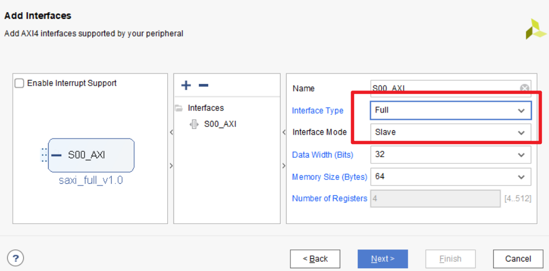Open help via the question mark icon
This screenshot has width=549, height=271.
pos(15,258)
